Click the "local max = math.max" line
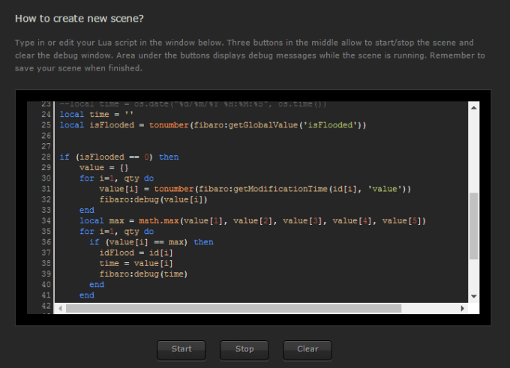The width and height of the screenshot is (510, 368). click(253, 221)
